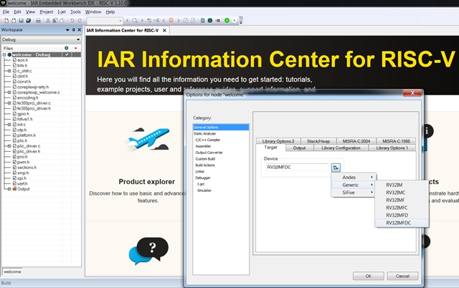
Task: Select RV32IMC from Generic submenu
Action: point(396,192)
